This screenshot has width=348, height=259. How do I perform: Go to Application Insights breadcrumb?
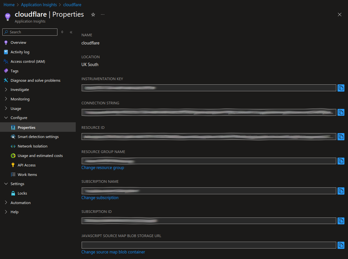point(39,5)
